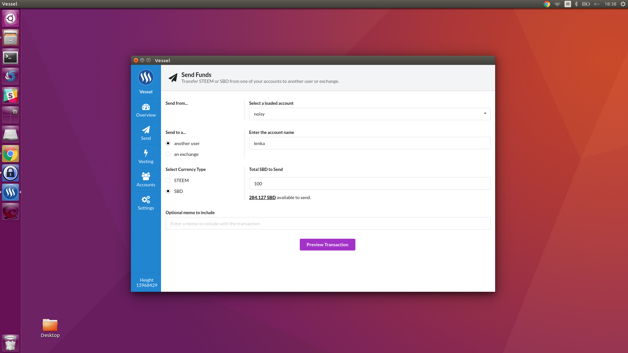Click the Total SBD to Send field
628x353 pixels.
pyautogui.click(x=369, y=183)
